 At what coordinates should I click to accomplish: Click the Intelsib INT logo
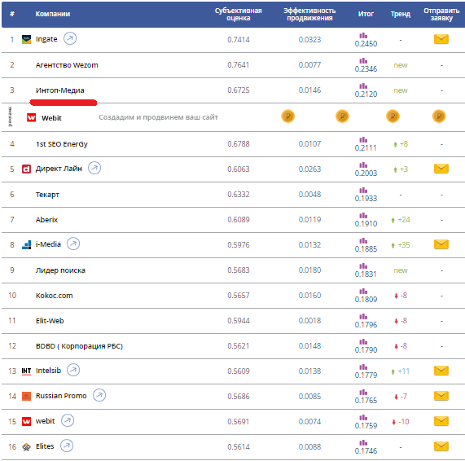coord(26,371)
